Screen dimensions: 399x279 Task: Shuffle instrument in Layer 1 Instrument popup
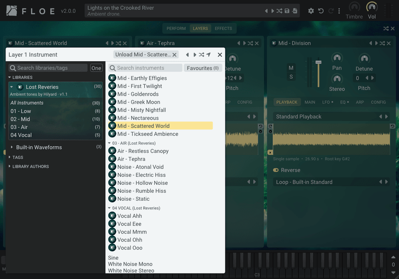pos(201,55)
